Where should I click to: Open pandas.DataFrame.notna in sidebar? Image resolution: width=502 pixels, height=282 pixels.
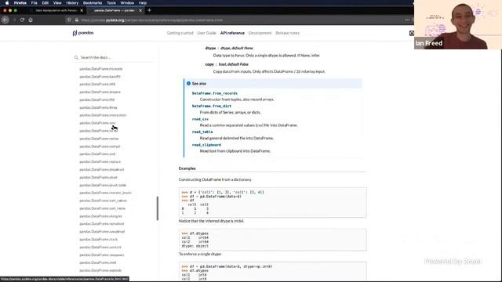tap(99, 139)
